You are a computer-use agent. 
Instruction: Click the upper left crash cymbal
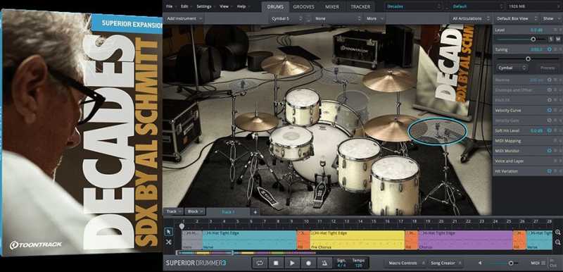click(x=286, y=65)
